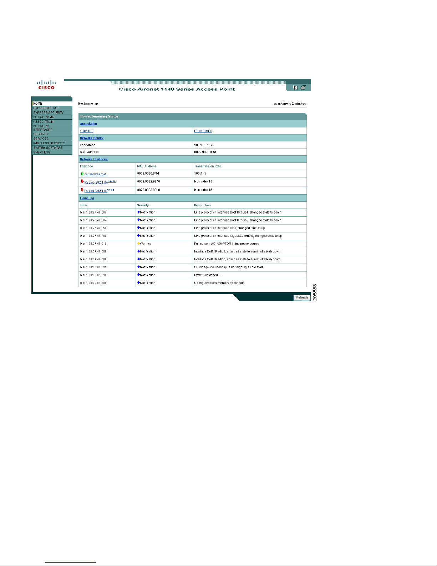
Task: Click the printer icon in header
Action: (303, 87)
